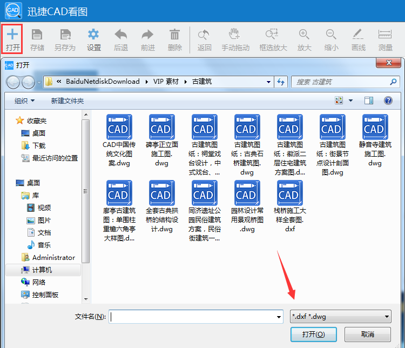Expand the 文件名 filename dropdown arrow

(x=279, y=317)
